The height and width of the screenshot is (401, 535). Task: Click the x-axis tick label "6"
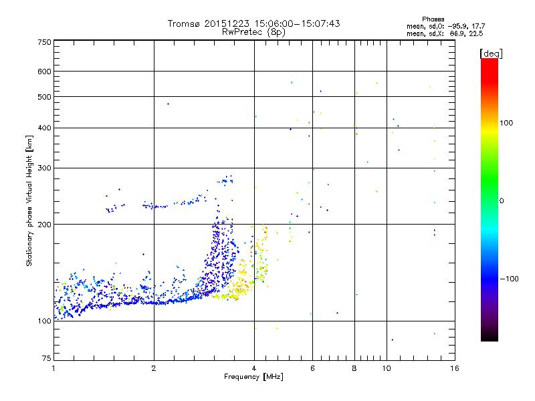coord(312,368)
